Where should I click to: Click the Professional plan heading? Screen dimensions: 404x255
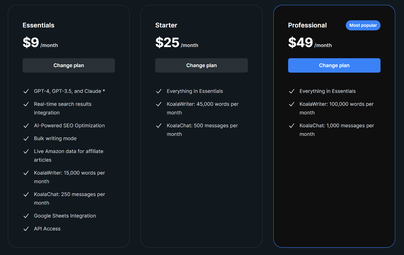[307, 25]
